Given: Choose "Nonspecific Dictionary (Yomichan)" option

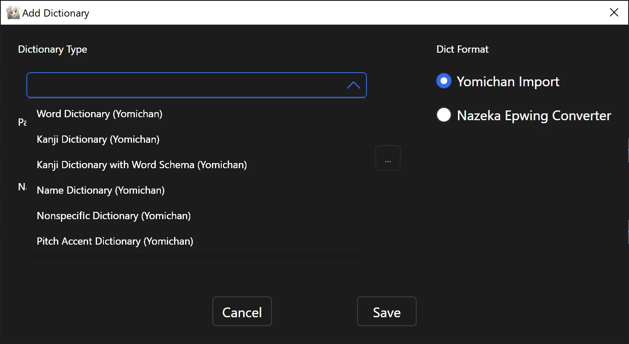Looking at the screenshot, I should pyautogui.click(x=113, y=215).
